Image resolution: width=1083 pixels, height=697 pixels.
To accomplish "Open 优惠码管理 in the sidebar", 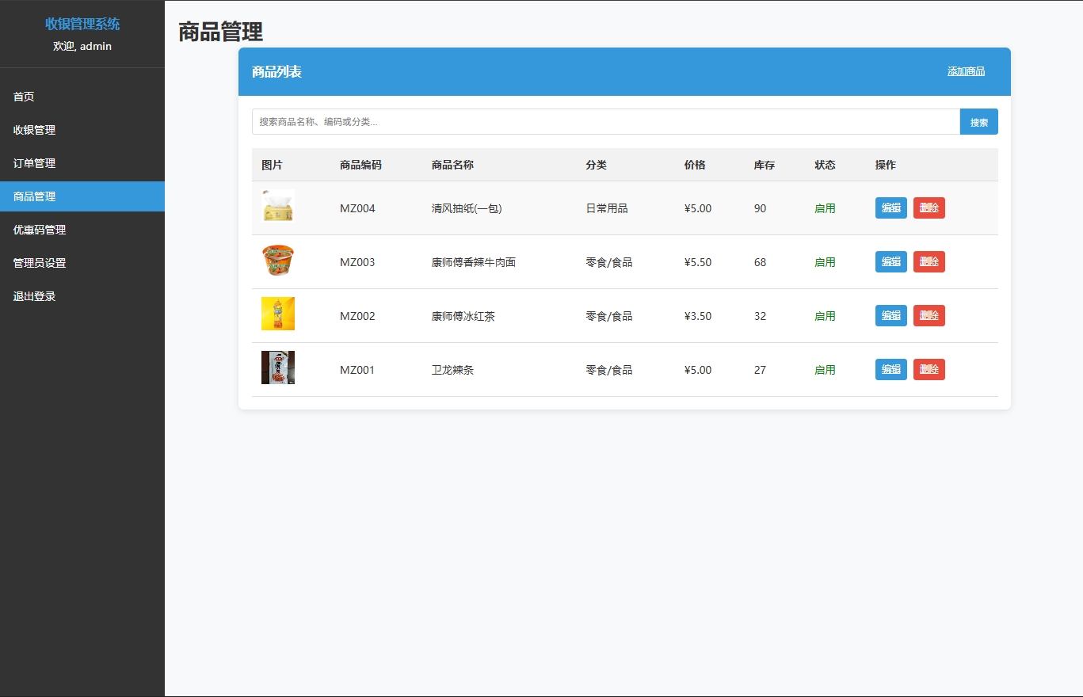I will pos(82,230).
